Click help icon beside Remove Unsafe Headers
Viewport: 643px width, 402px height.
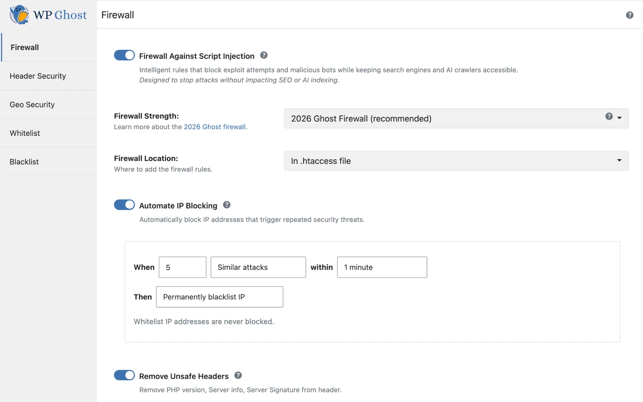tap(238, 375)
